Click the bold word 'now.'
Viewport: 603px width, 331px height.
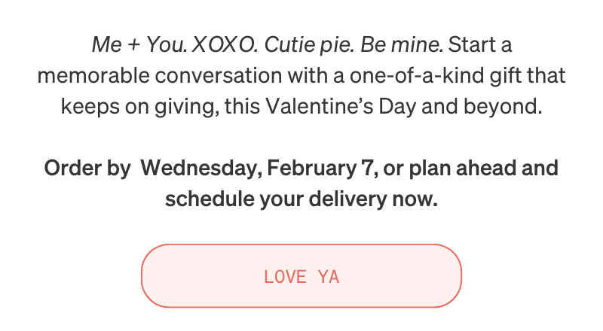click(x=415, y=199)
